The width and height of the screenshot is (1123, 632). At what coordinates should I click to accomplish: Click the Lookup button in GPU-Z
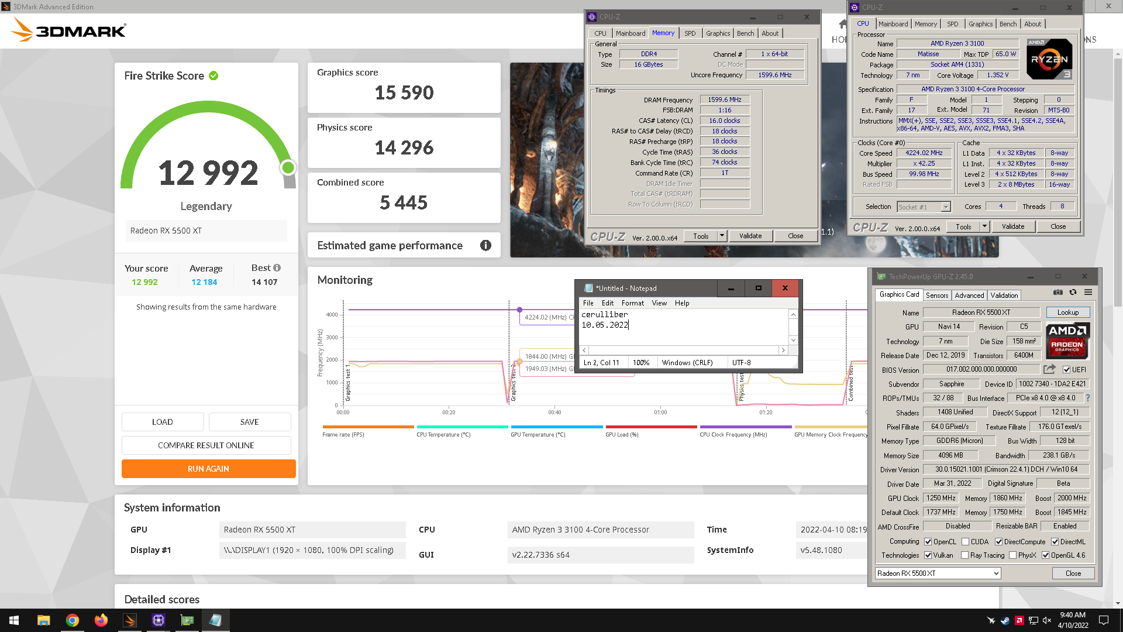coord(1068,312)
